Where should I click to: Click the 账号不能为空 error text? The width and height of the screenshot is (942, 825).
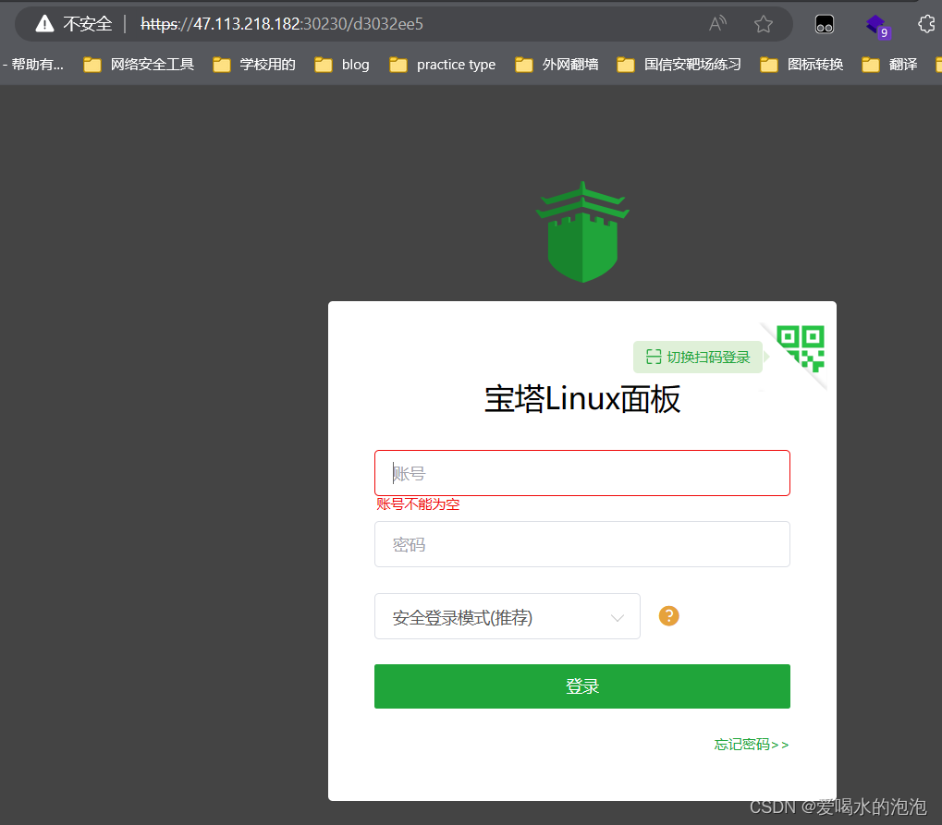click(x=418, y=504)
